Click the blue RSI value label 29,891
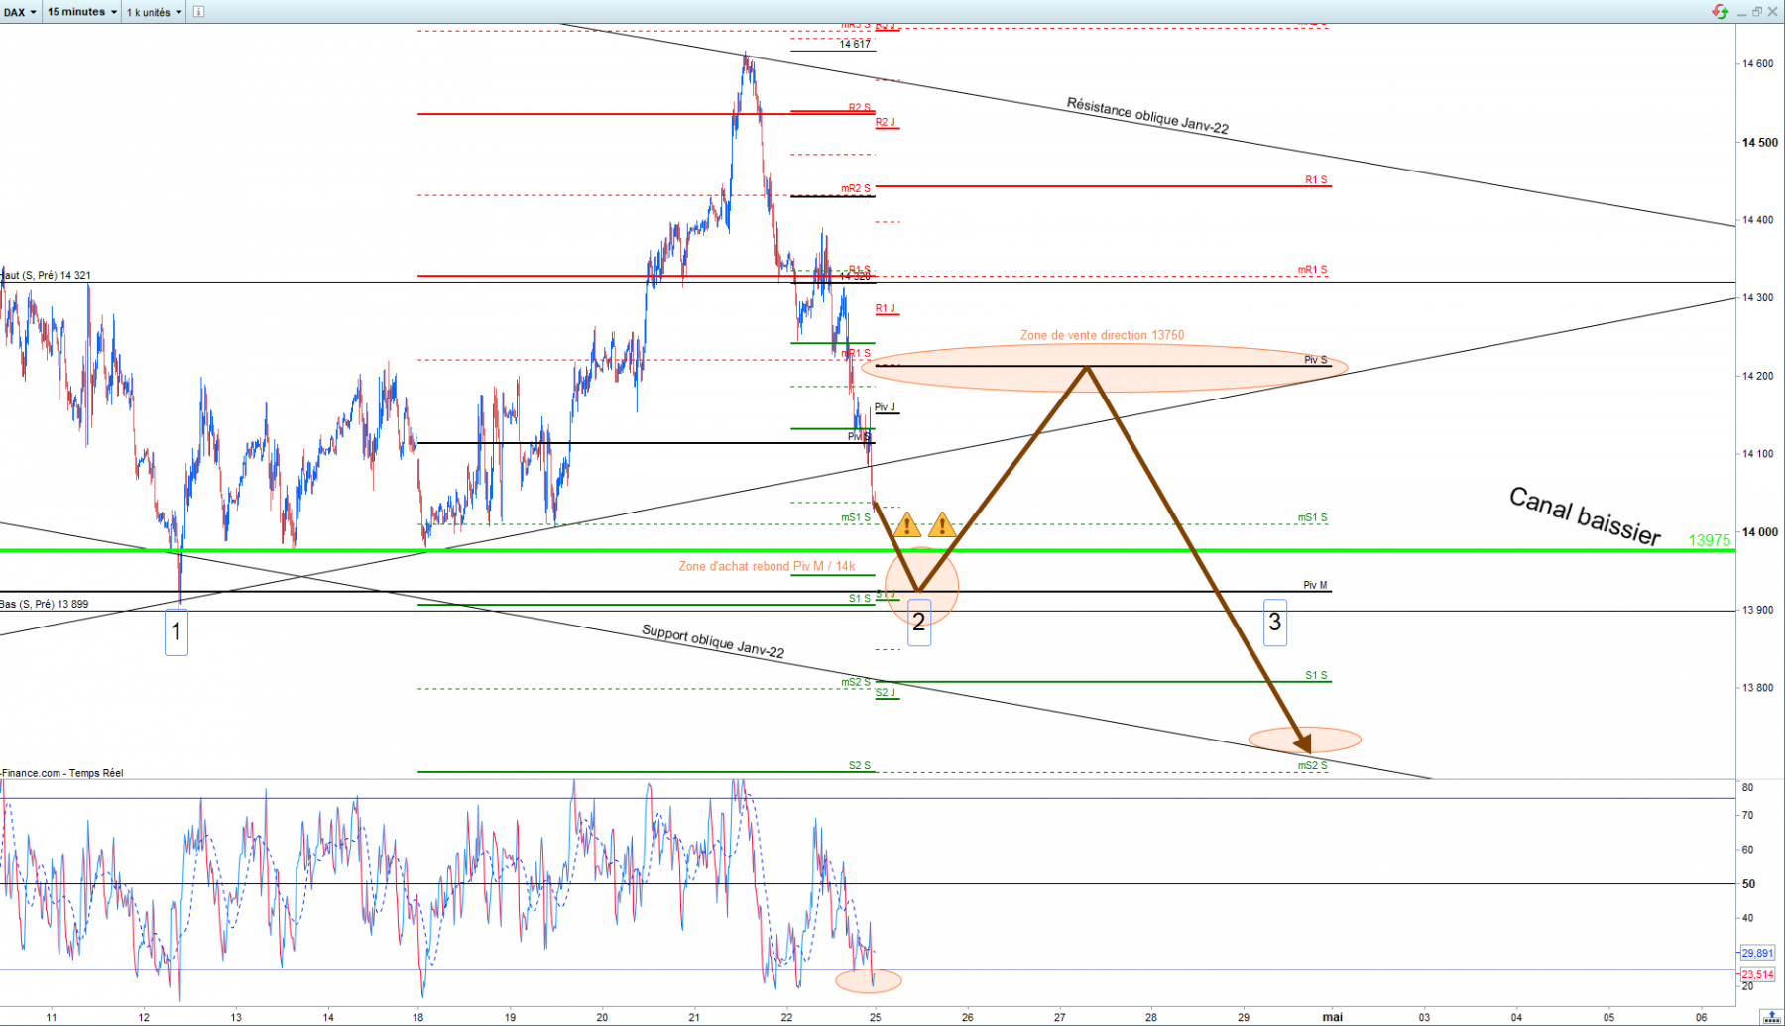Viewport: 1785px width, 1026px height. (1757, 953)
